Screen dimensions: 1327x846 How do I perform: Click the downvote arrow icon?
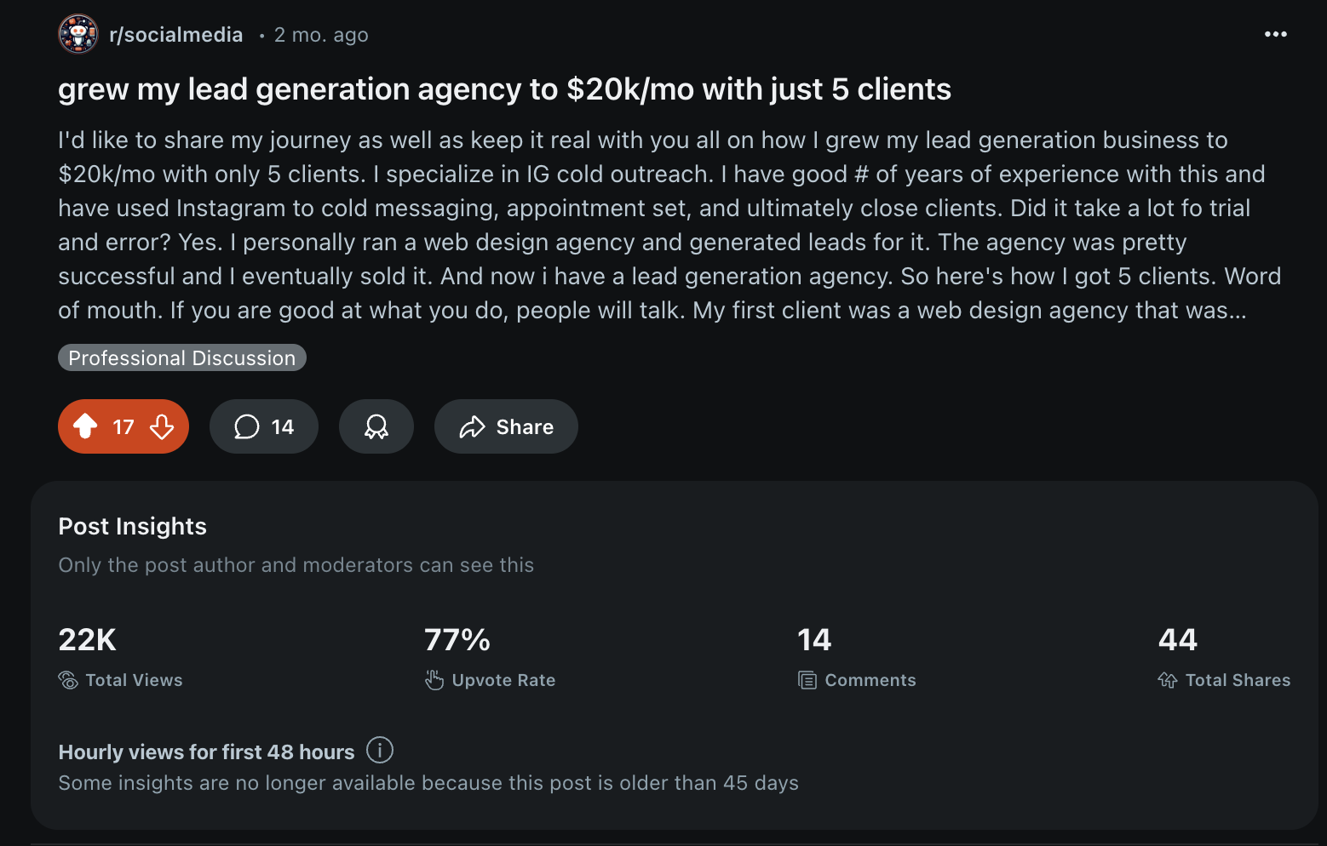click(162, 426)
